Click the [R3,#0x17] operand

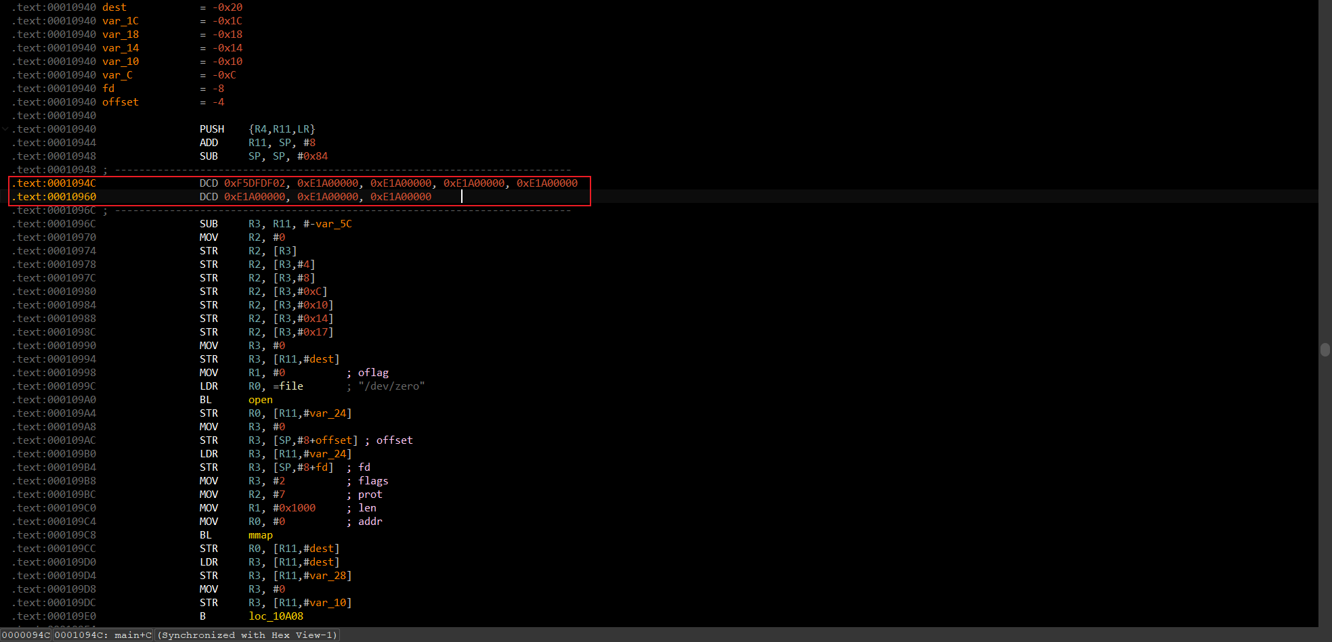coord(303,332)
